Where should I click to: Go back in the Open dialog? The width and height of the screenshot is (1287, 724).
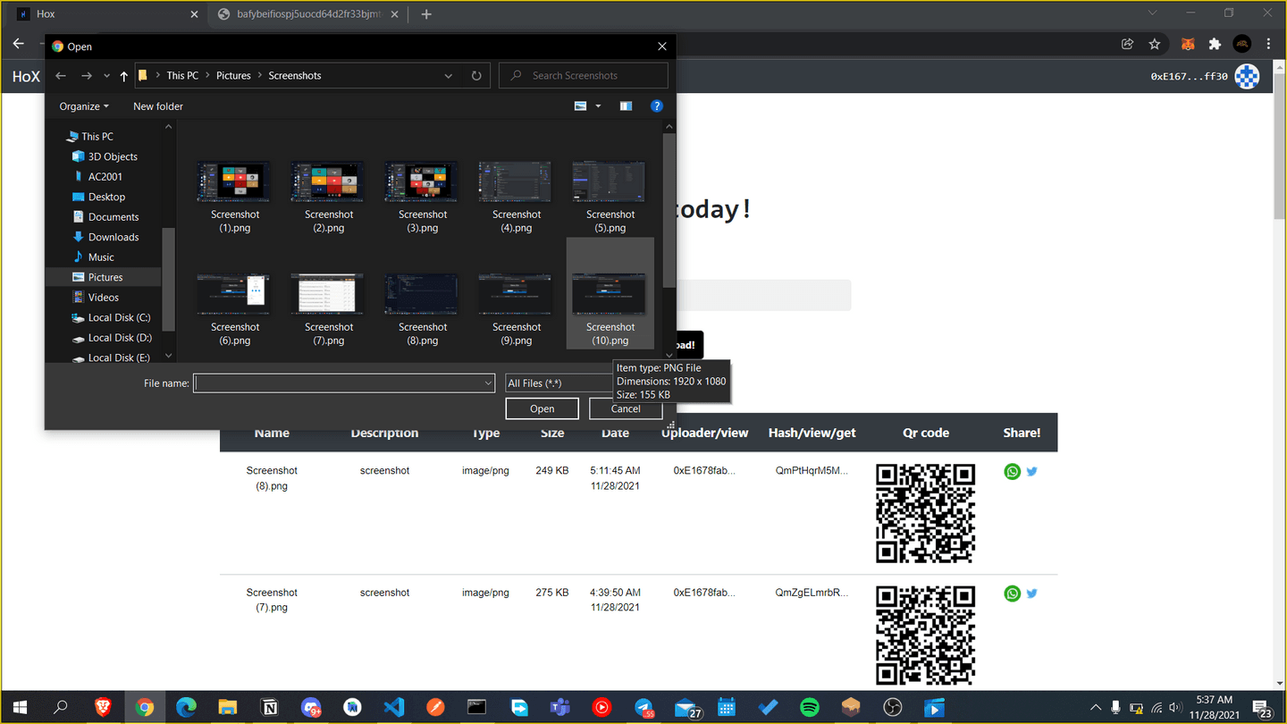click(61, 76)
